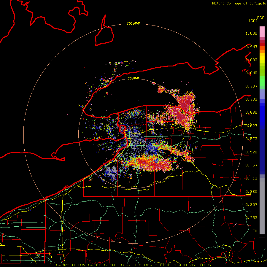Click the 0.467 legend value

(251, 165)
